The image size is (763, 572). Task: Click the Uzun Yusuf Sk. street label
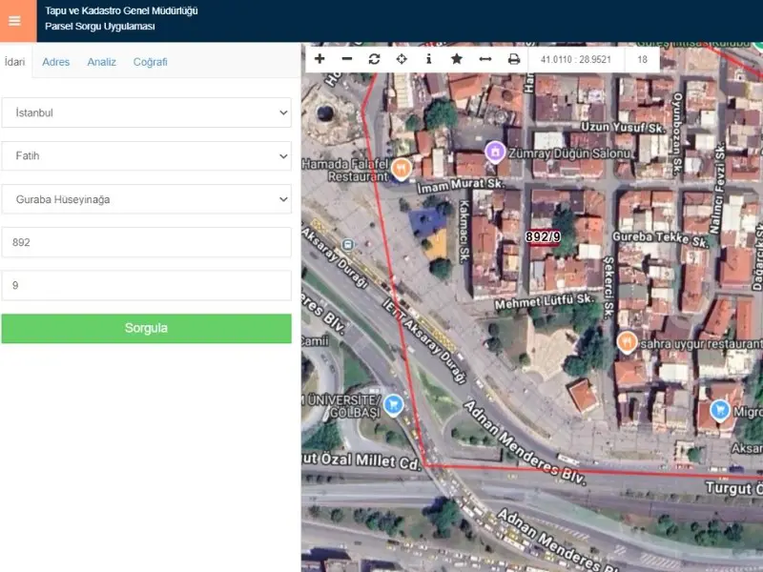tap(623, 128)
